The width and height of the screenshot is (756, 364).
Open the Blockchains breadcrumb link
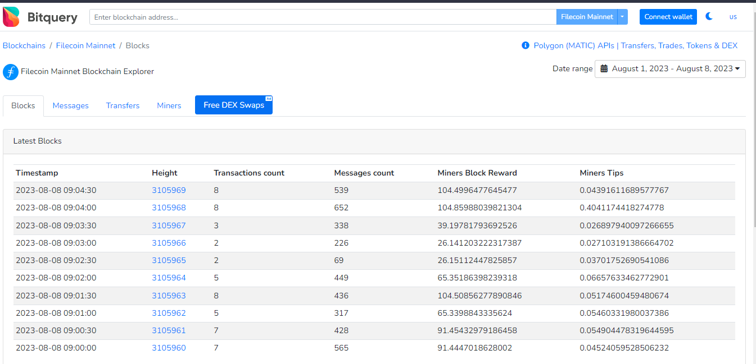click(x=24, y=45)
